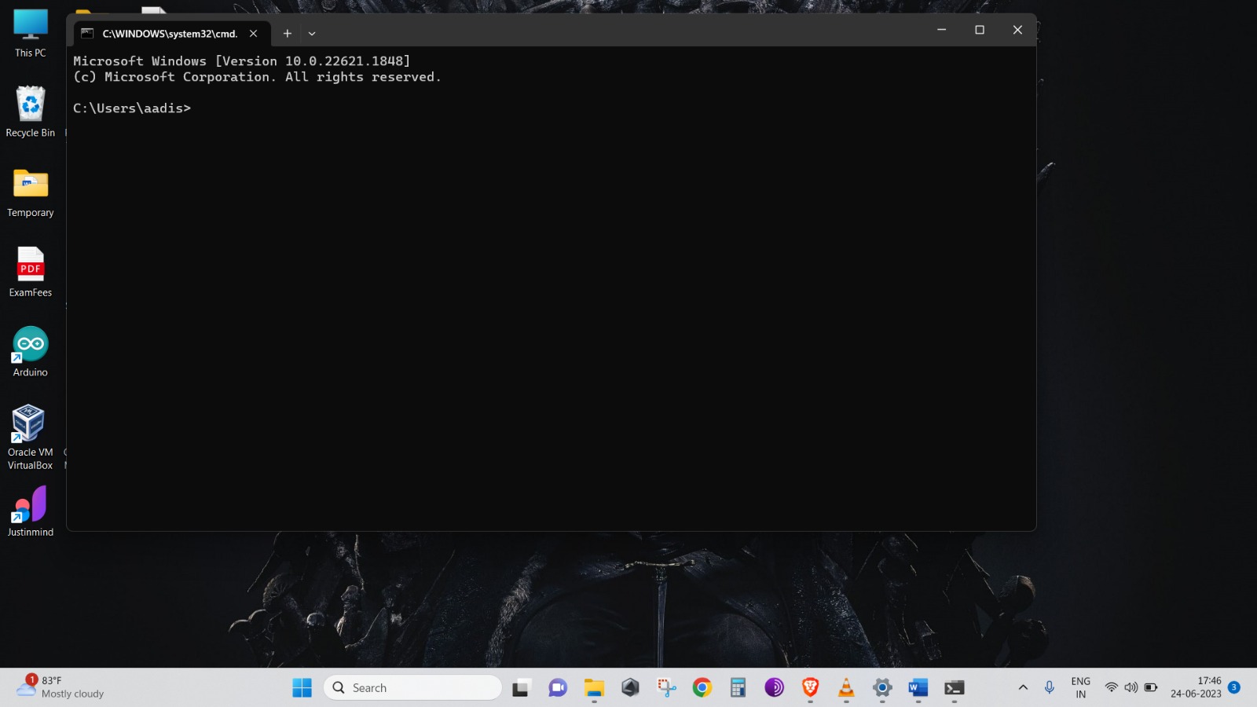Screen dimensions: 1257x707
Task: Open a new terminal tab with plus button
Action: (287, 33)
